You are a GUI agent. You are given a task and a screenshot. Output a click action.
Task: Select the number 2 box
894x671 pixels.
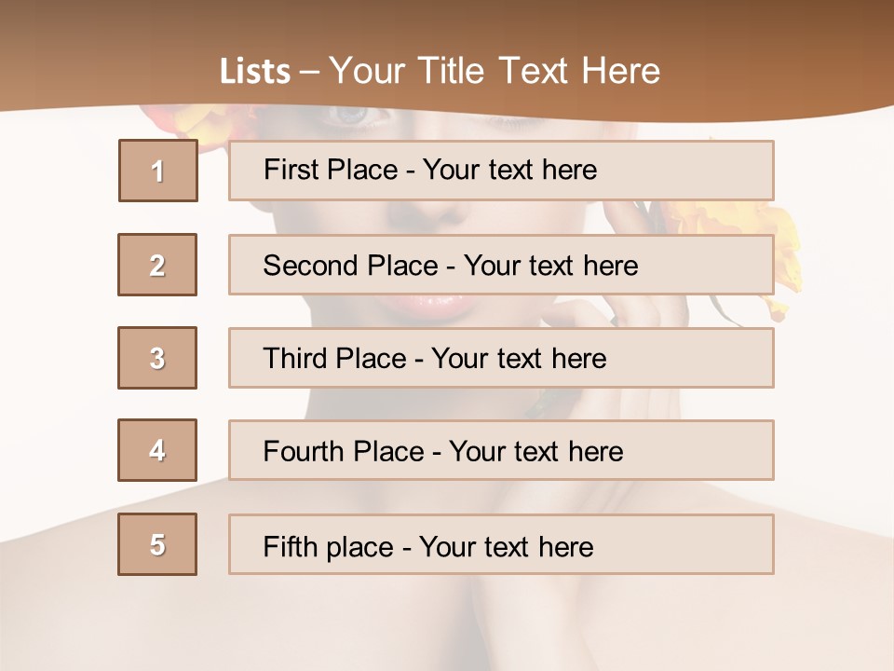point(157,265)
